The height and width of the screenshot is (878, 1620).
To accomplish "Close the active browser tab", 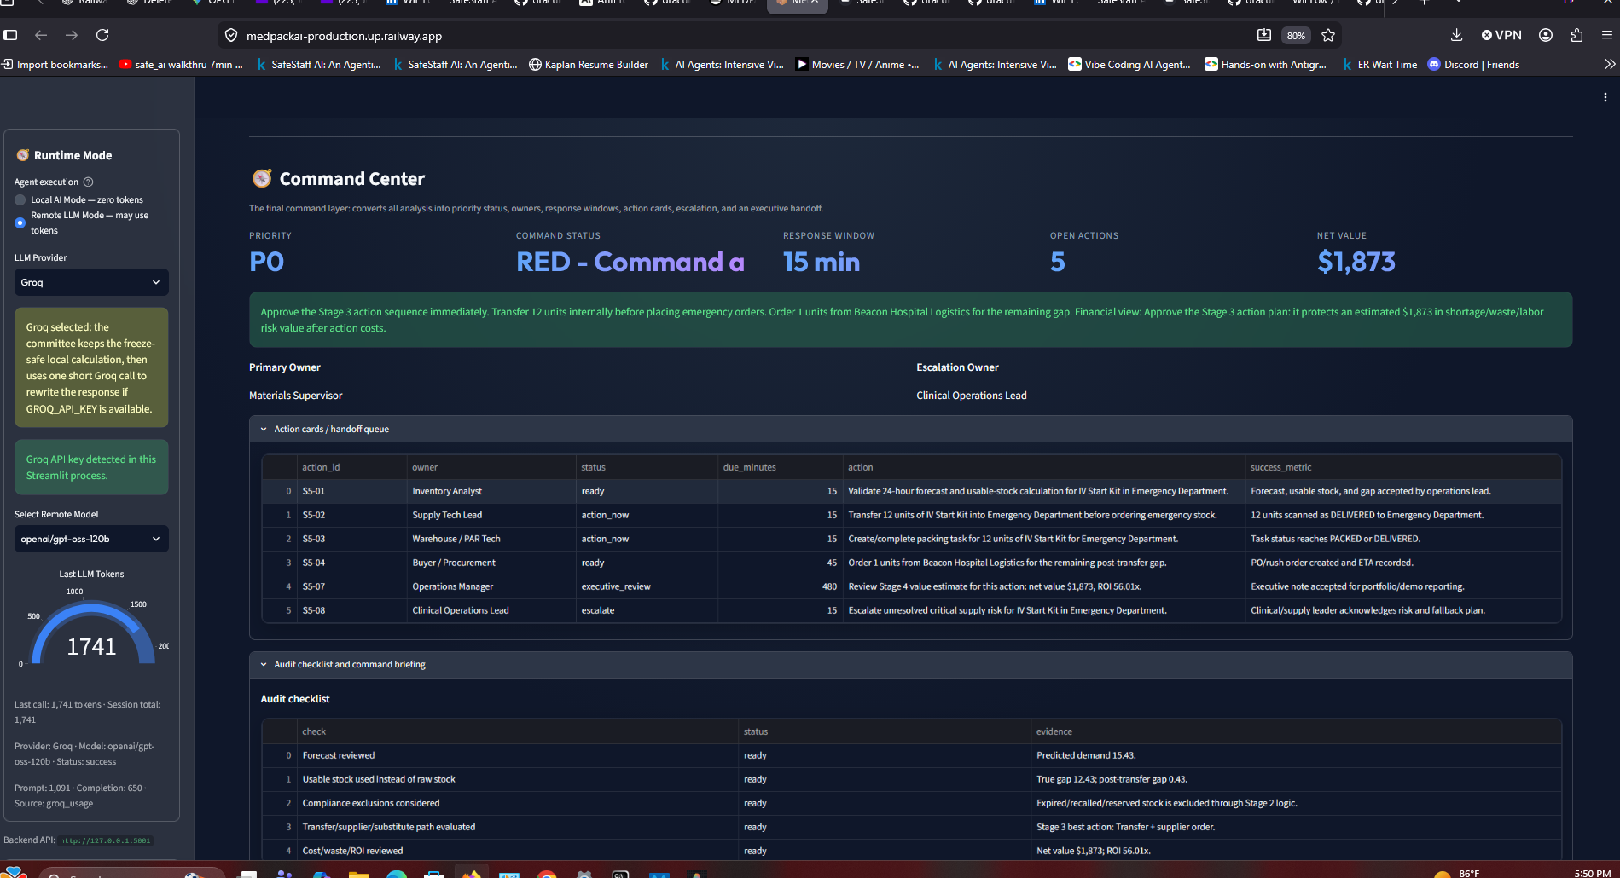I will (x=815, y=3).
